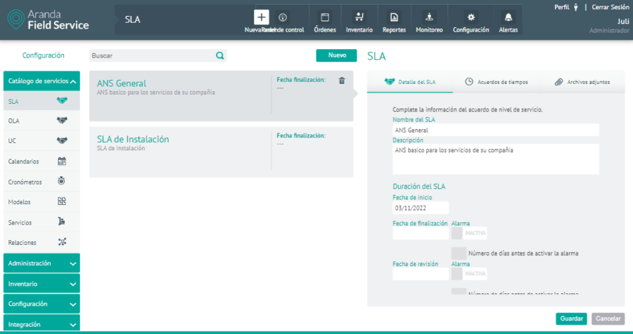Open the Monitoreo icon
633x334 pixels.
point(429,18)
